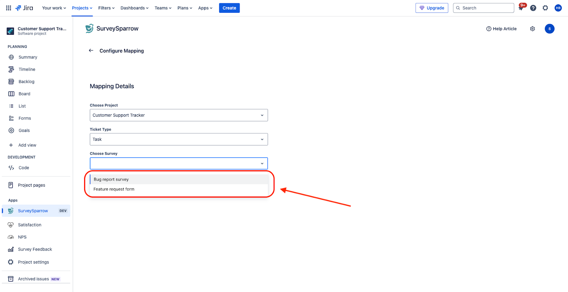Open the Timeline view in sidebar
The height and width of the screenshot is (292, 568).
click(27, 70)
